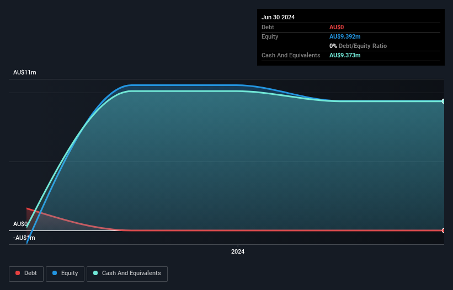Click the 0% Debt/Equity Ratio text
453x290 pixels.
point(358,46)
